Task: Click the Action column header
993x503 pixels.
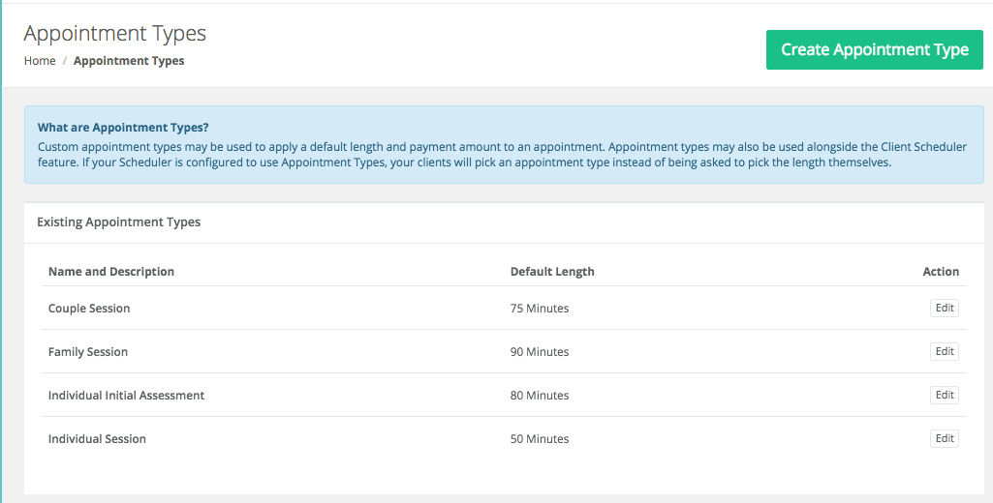Action: 941,272
